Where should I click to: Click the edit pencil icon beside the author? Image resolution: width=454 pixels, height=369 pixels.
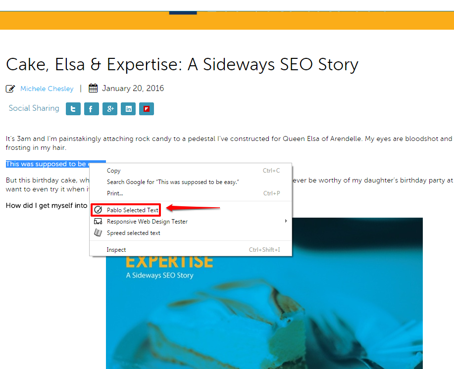coord(10,89)
